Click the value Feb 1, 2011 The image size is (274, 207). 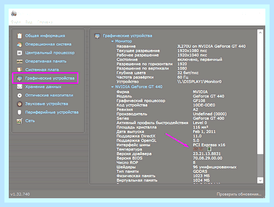(204, 132)
